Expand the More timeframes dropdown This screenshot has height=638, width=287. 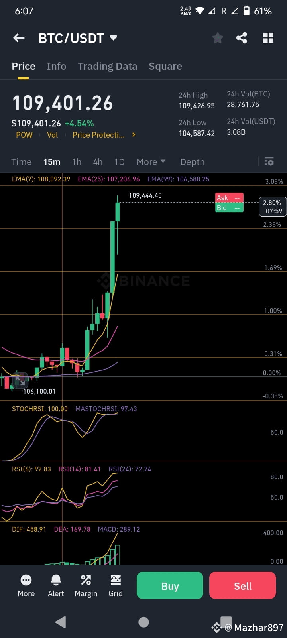[151, 162]
